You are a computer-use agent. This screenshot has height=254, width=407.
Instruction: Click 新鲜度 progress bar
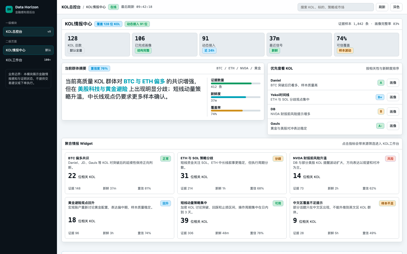(236, 97)
